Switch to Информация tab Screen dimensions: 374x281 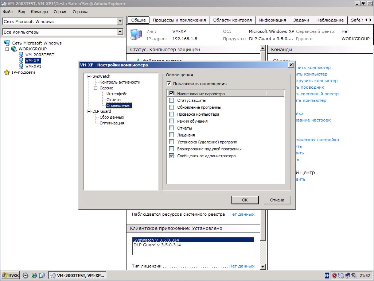272,20
